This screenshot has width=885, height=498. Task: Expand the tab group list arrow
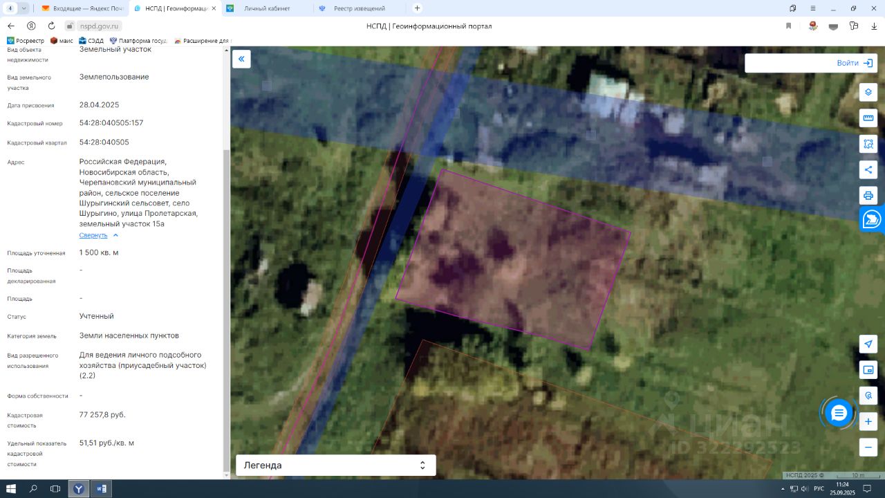pos(24,8)
